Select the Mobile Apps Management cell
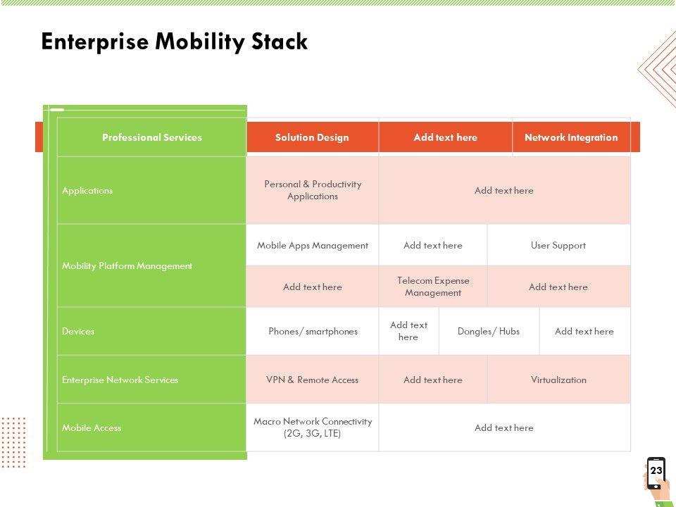 [x=313, y=245]
